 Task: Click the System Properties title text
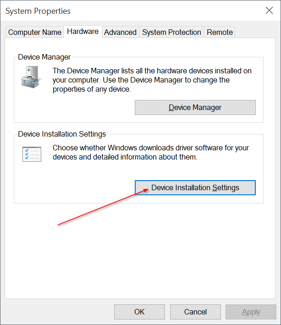click(38, 11)
